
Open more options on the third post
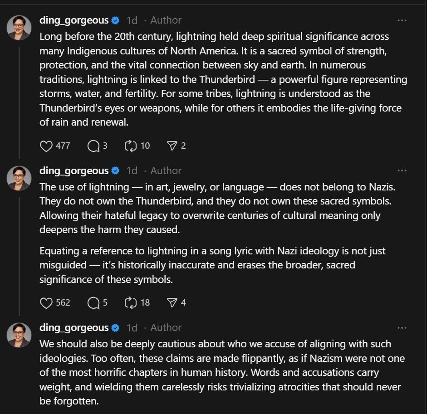click(x=402, y=328)
